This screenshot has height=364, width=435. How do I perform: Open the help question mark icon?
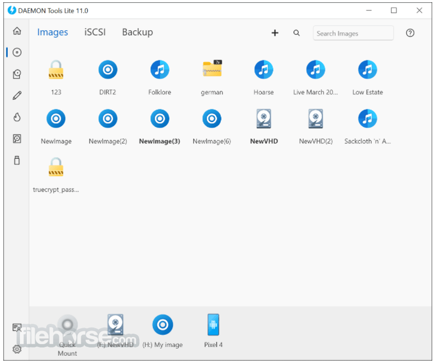[x=410, y=33]
